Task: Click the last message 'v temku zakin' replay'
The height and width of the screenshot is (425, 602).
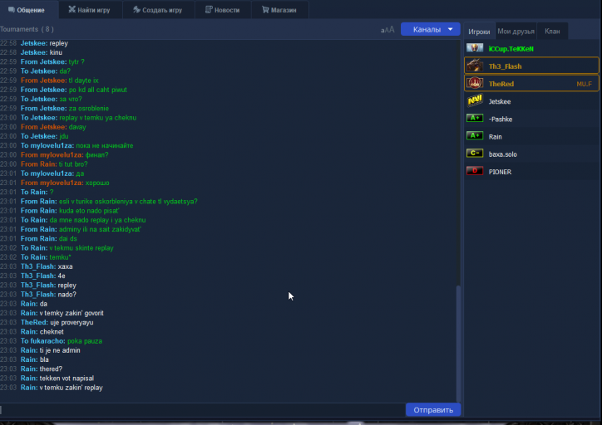Action: click(71, 388)
